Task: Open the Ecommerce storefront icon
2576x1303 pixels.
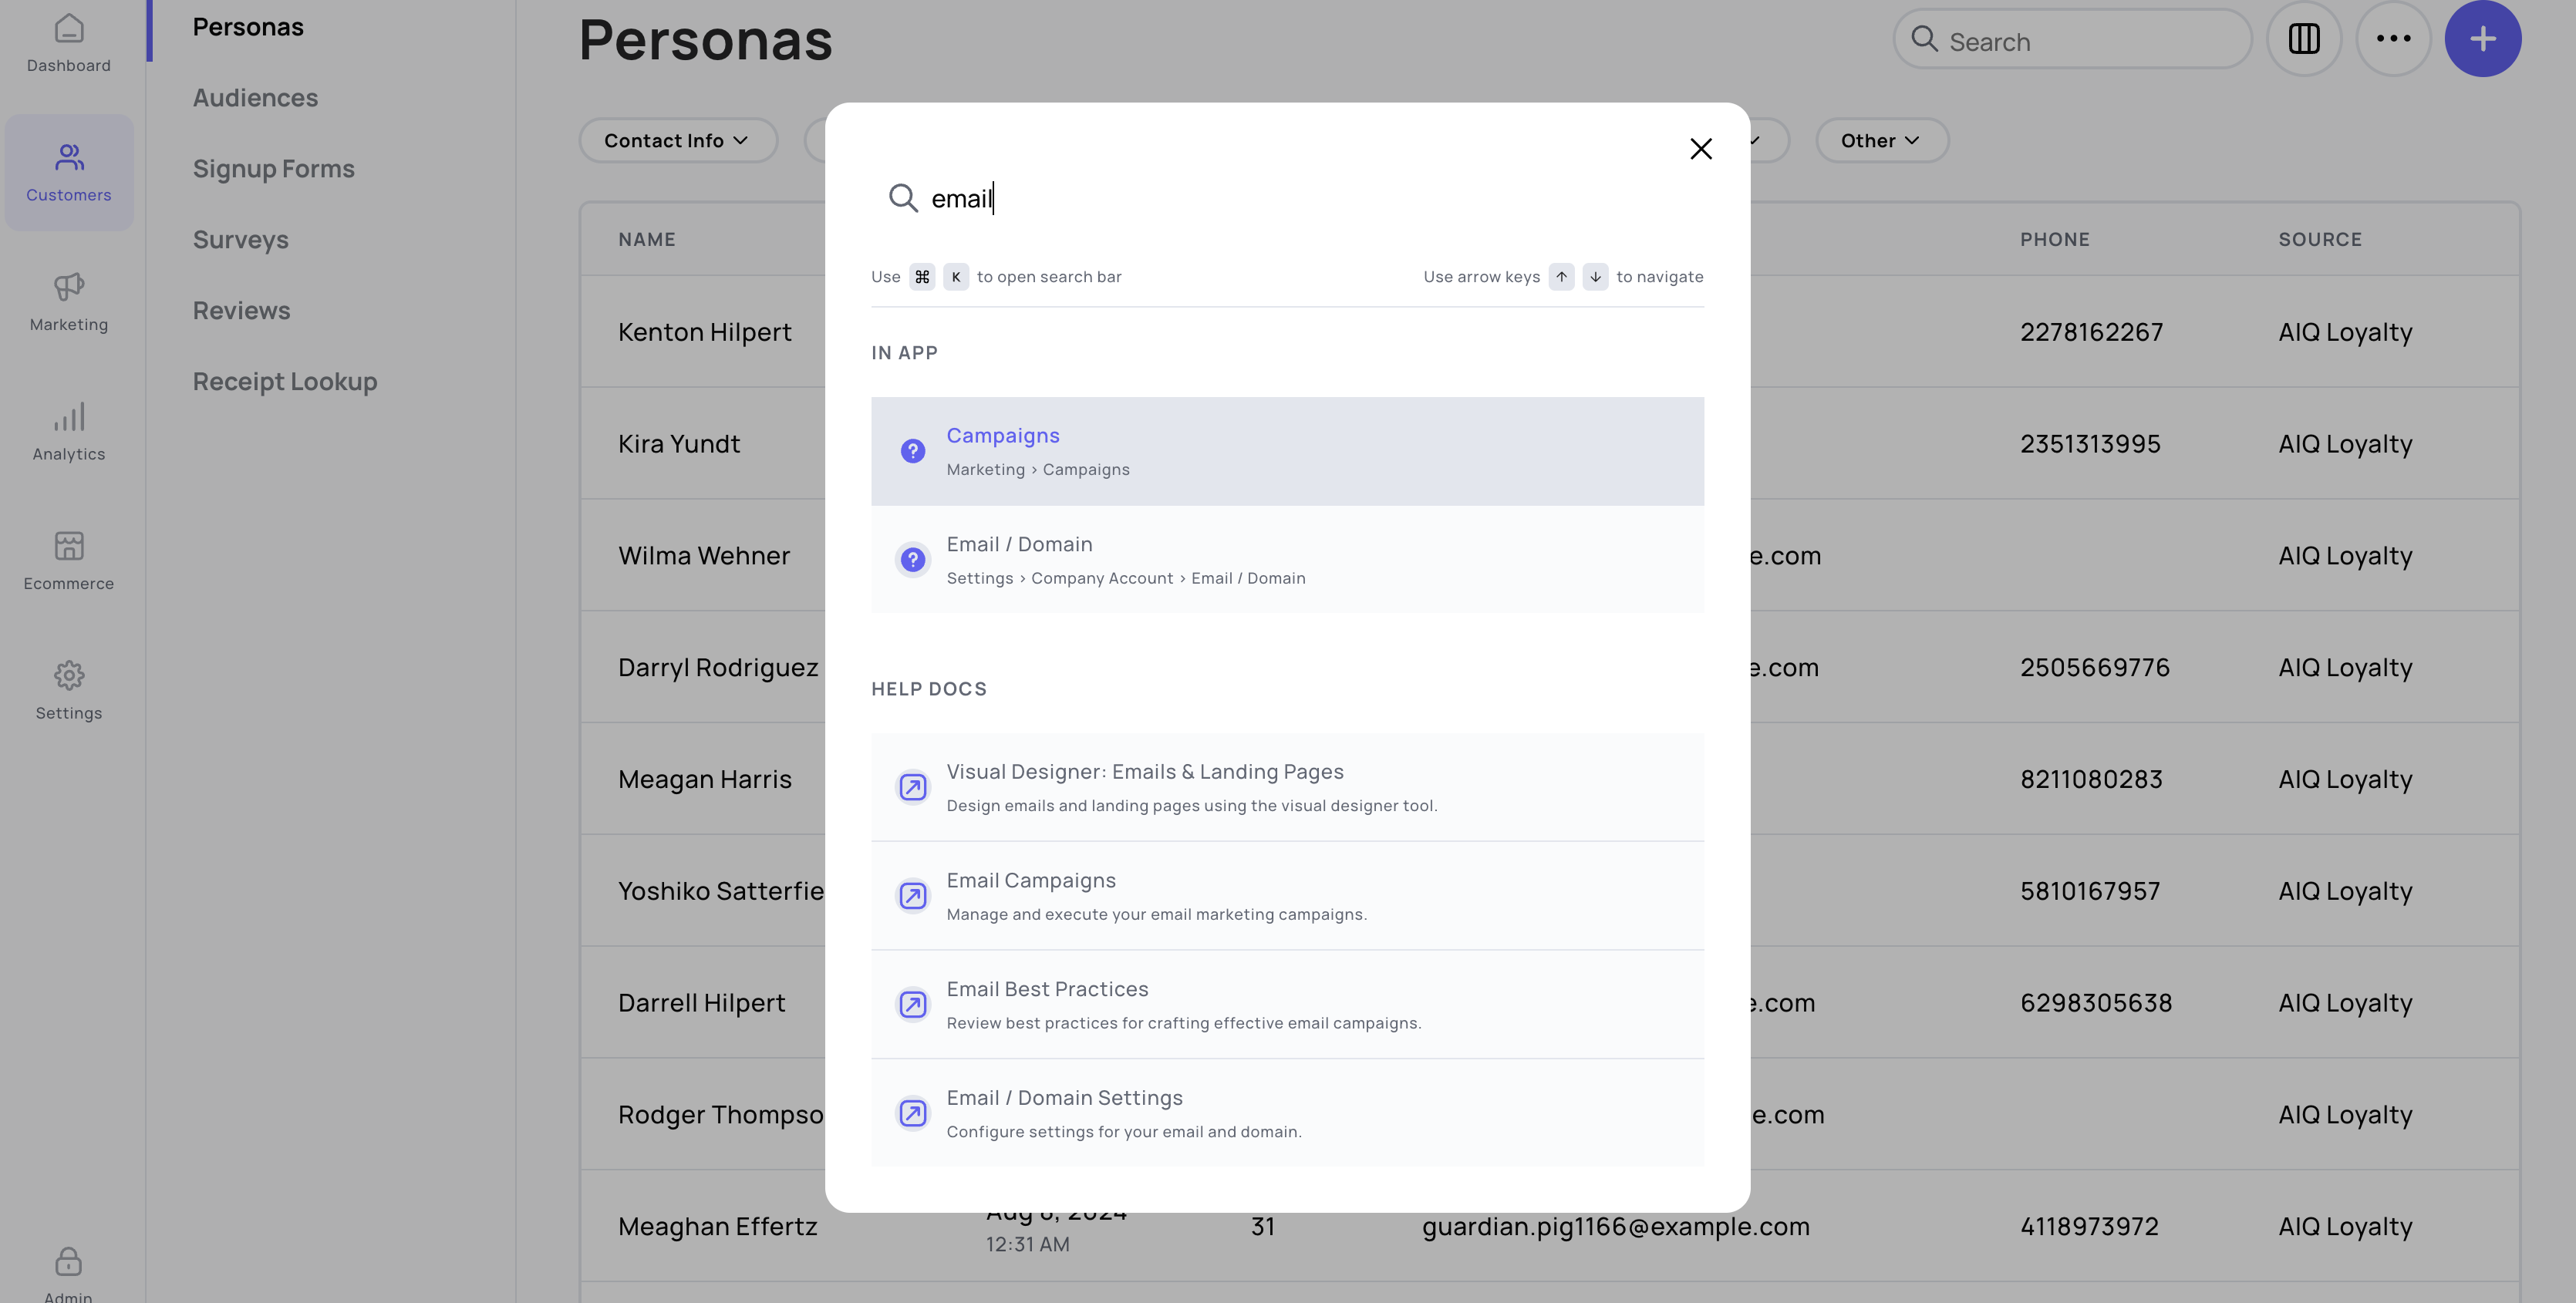Action: 68,546
